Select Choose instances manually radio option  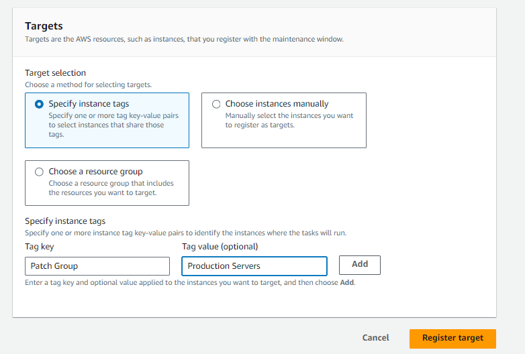click(x=216, y=105)
